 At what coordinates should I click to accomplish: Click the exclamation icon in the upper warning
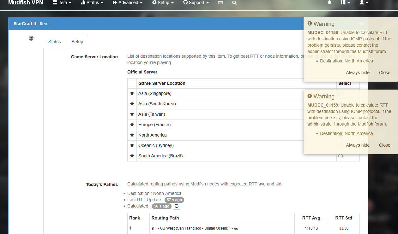[310, 24]
